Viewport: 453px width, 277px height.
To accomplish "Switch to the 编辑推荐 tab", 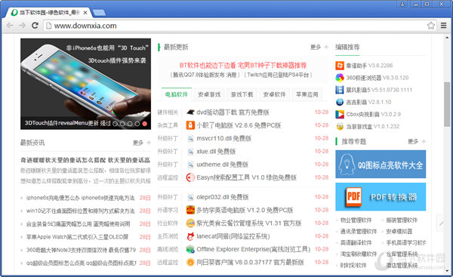I will [347, 47].
